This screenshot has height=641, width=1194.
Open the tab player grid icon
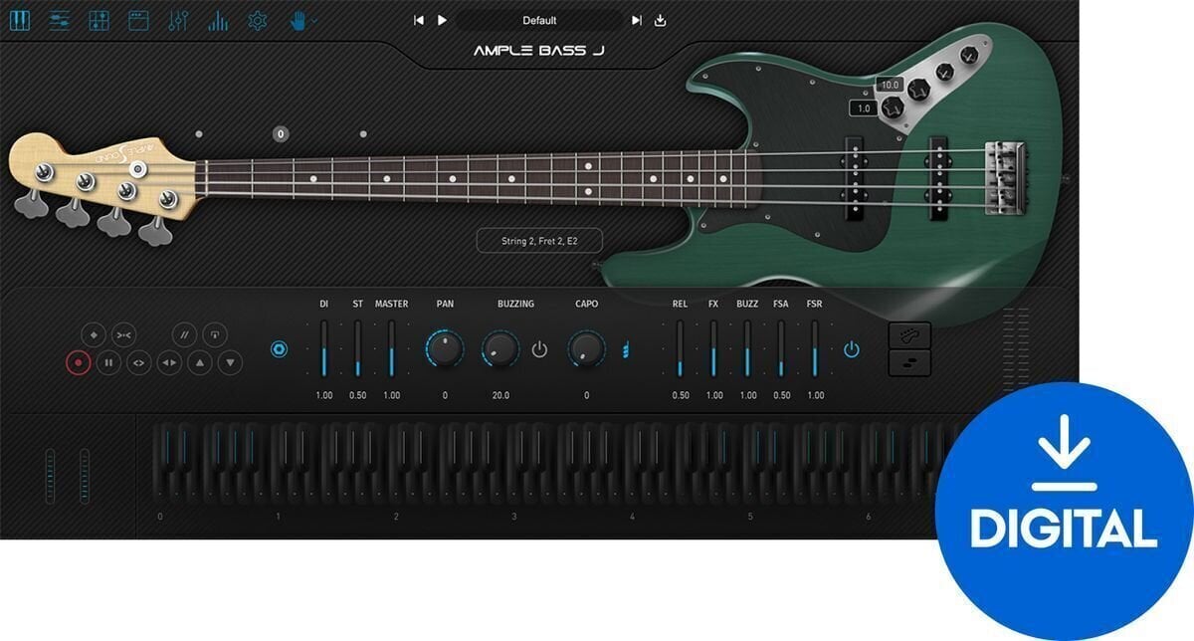[x=99, y=20]
